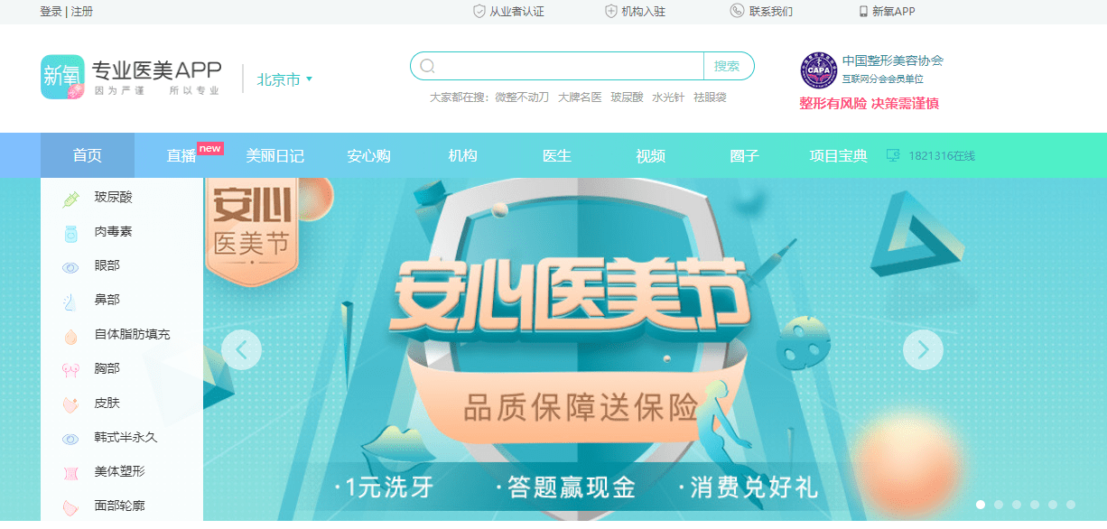Advance to the next banner slide arrow
This screenshot has height=529, width=1107.
[923, 349]
